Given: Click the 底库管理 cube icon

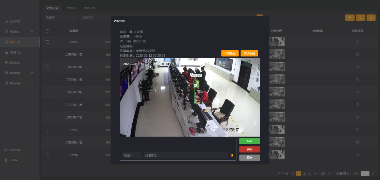Looking at the screenshot, I should pyautogui.click(x=6, y=73).
